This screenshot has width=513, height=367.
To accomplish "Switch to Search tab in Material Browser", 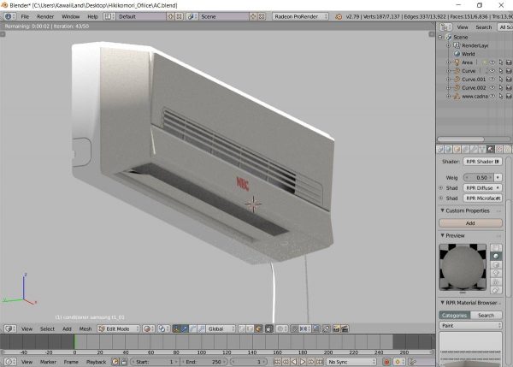I will 486,316.
